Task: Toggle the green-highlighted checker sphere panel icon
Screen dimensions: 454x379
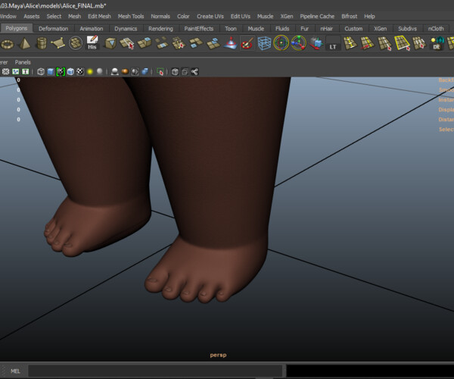Action: tap(61, 71)
